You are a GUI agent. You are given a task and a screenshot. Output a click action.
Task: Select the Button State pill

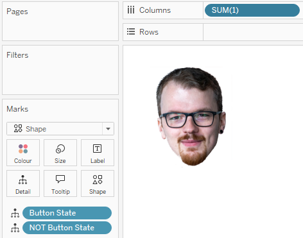click(x=67, y=213)
